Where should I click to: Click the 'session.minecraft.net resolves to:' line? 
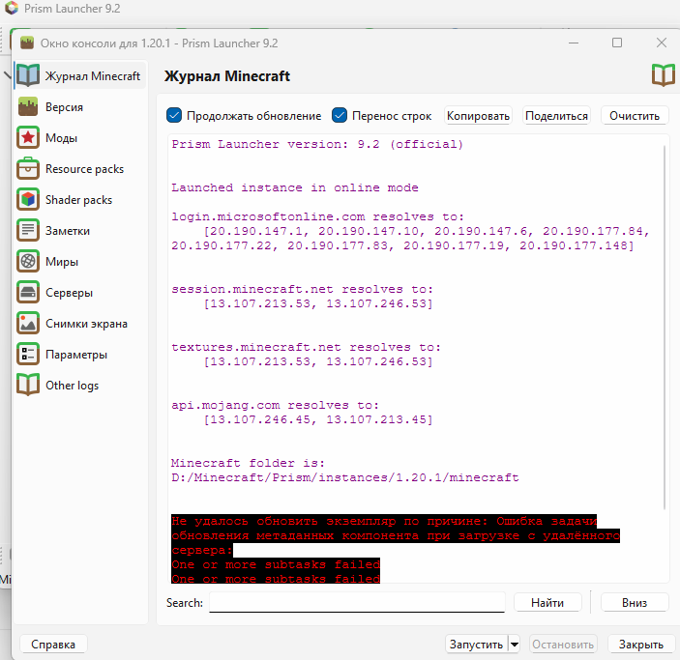[302, 289]
